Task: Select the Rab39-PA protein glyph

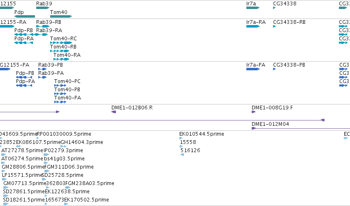Action: pyautogui.click(x=42, y=77)
